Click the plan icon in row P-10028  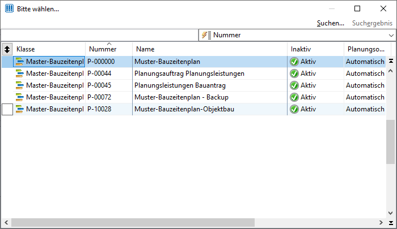point(19,109)
